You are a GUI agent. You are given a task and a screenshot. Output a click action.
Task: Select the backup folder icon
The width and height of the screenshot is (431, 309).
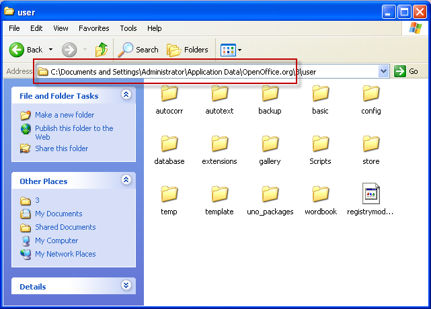(x=270, y=93)
